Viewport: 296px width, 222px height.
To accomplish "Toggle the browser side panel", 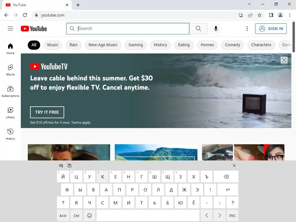I will (x=271, y=15).
